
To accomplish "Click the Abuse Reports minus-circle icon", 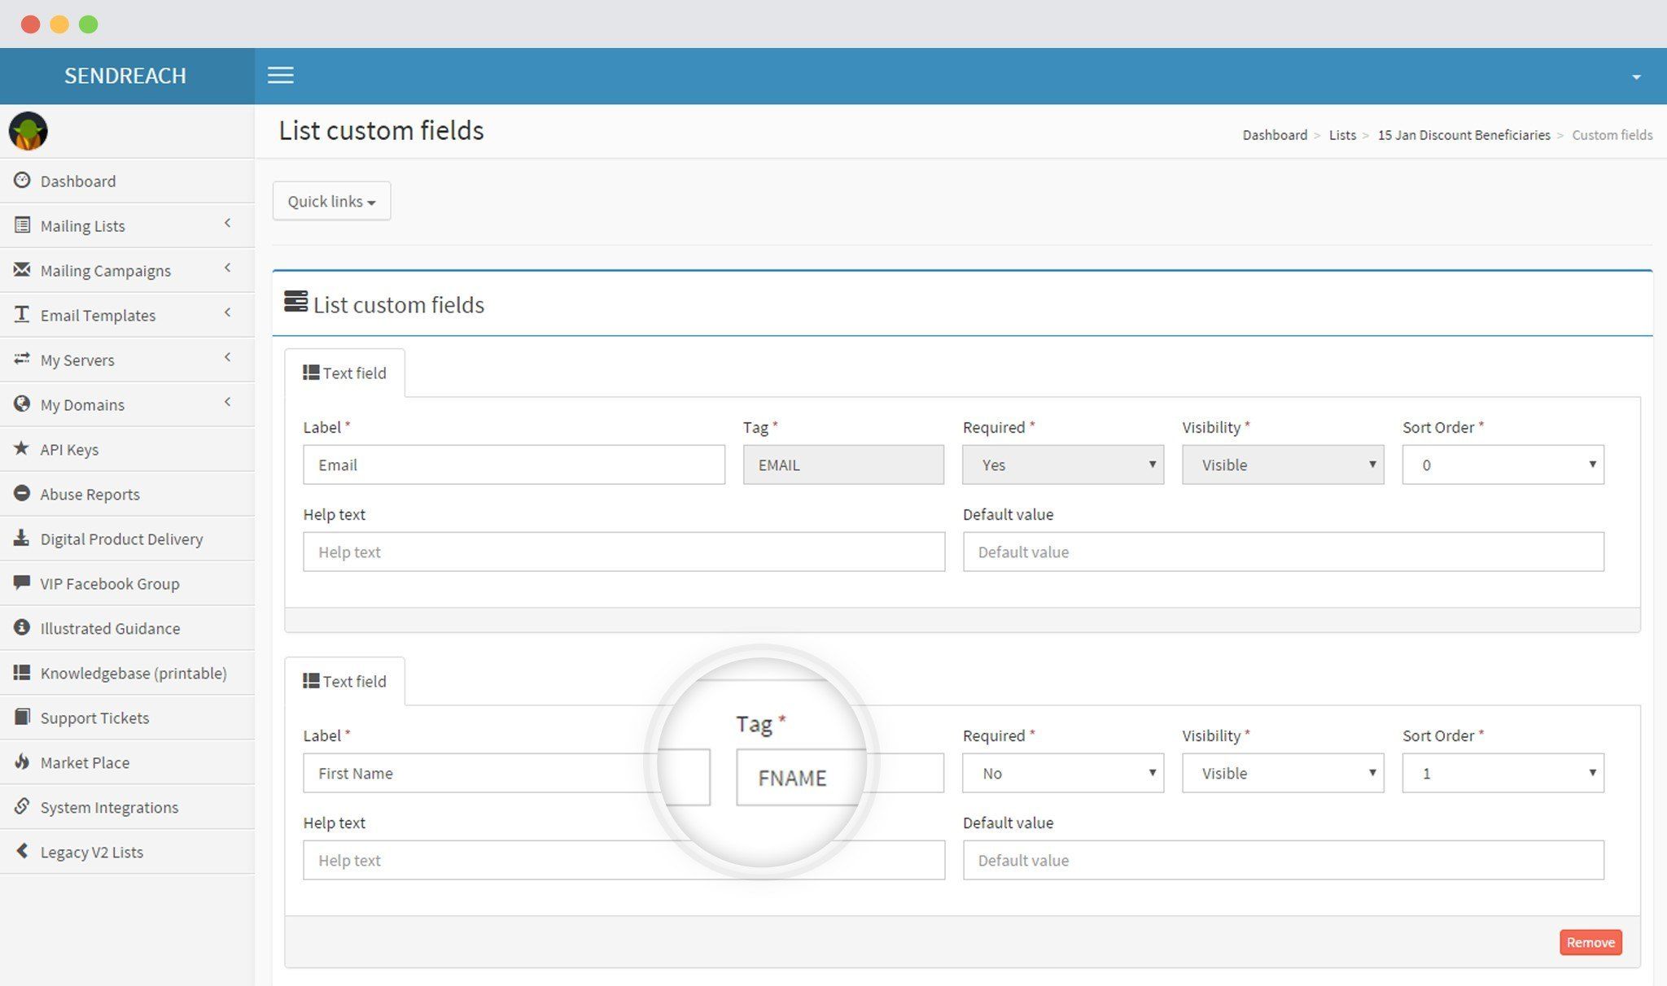I will tap(22, 493).
